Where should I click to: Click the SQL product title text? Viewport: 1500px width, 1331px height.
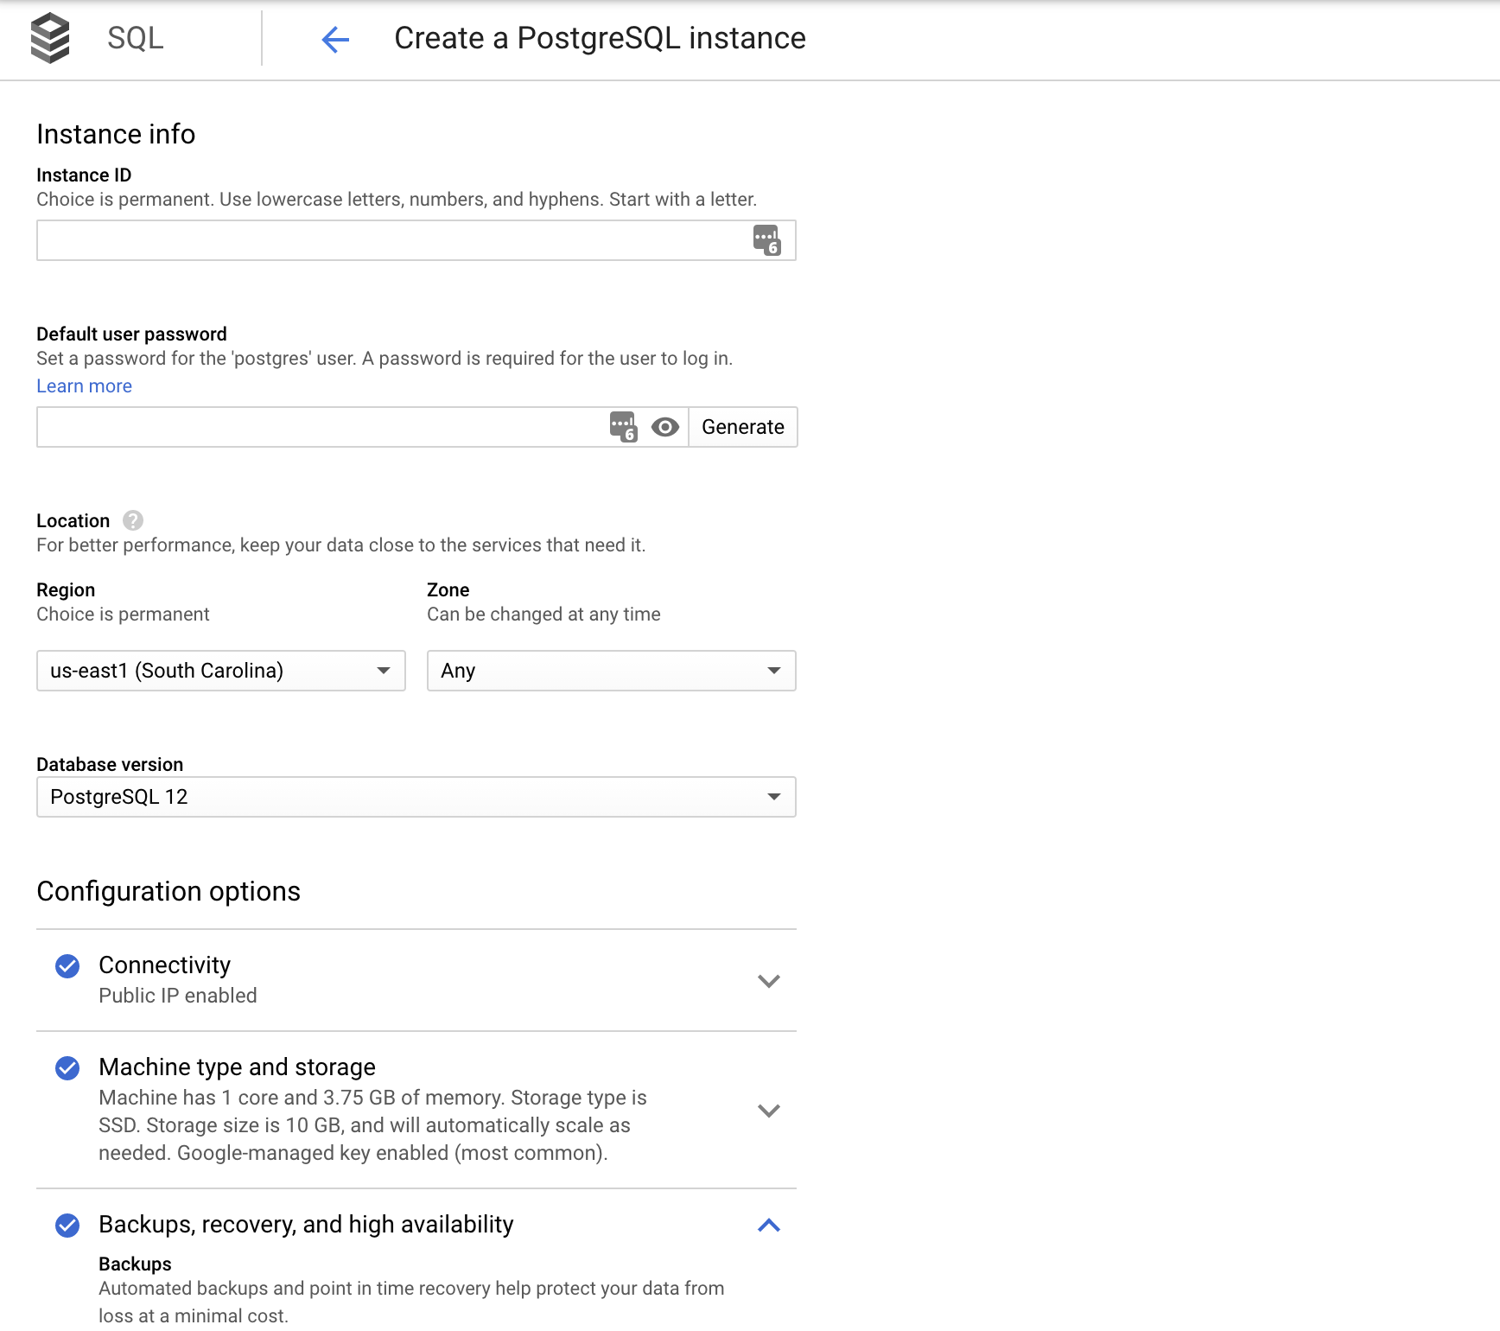[136, 39]
